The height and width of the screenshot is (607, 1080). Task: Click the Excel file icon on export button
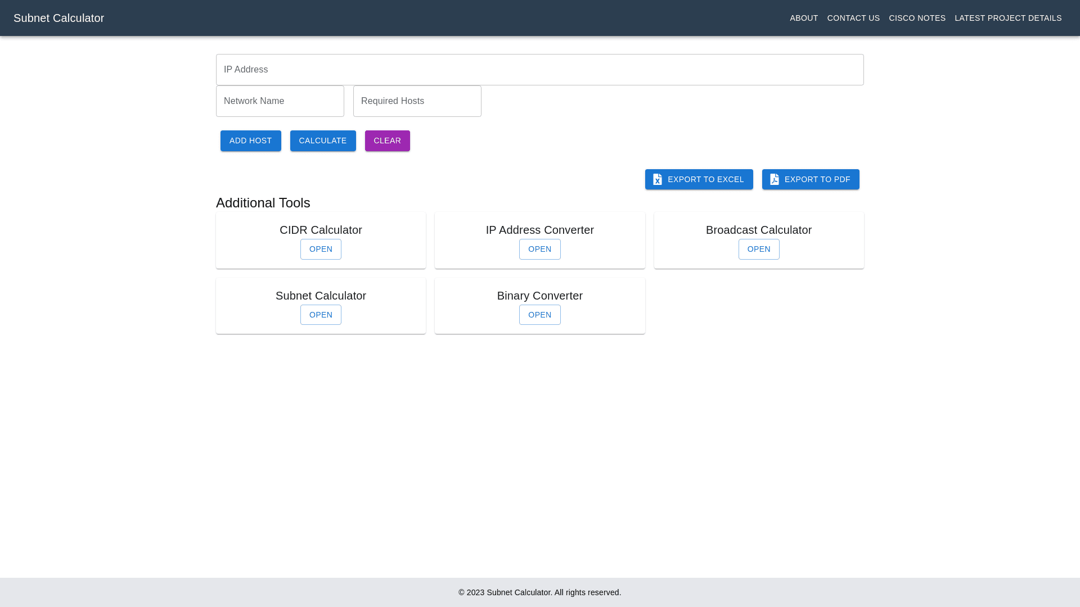click(x=657, y=179)
